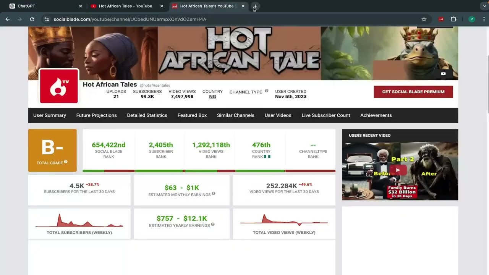Click the 476th country rank

[x=261, y=145]
